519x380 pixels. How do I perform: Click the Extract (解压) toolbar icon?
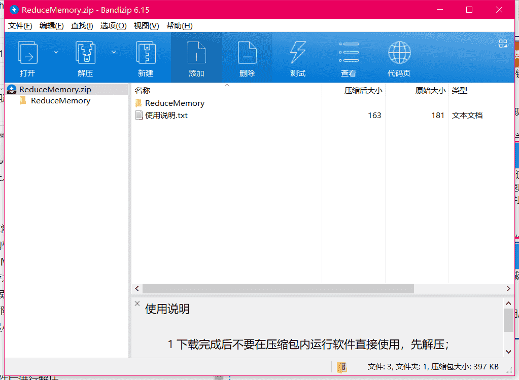85,53
